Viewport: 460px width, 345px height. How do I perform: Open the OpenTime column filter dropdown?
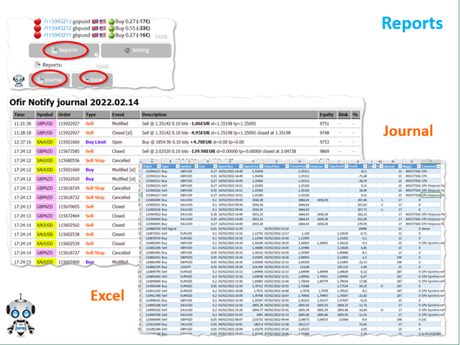[241, 166]
